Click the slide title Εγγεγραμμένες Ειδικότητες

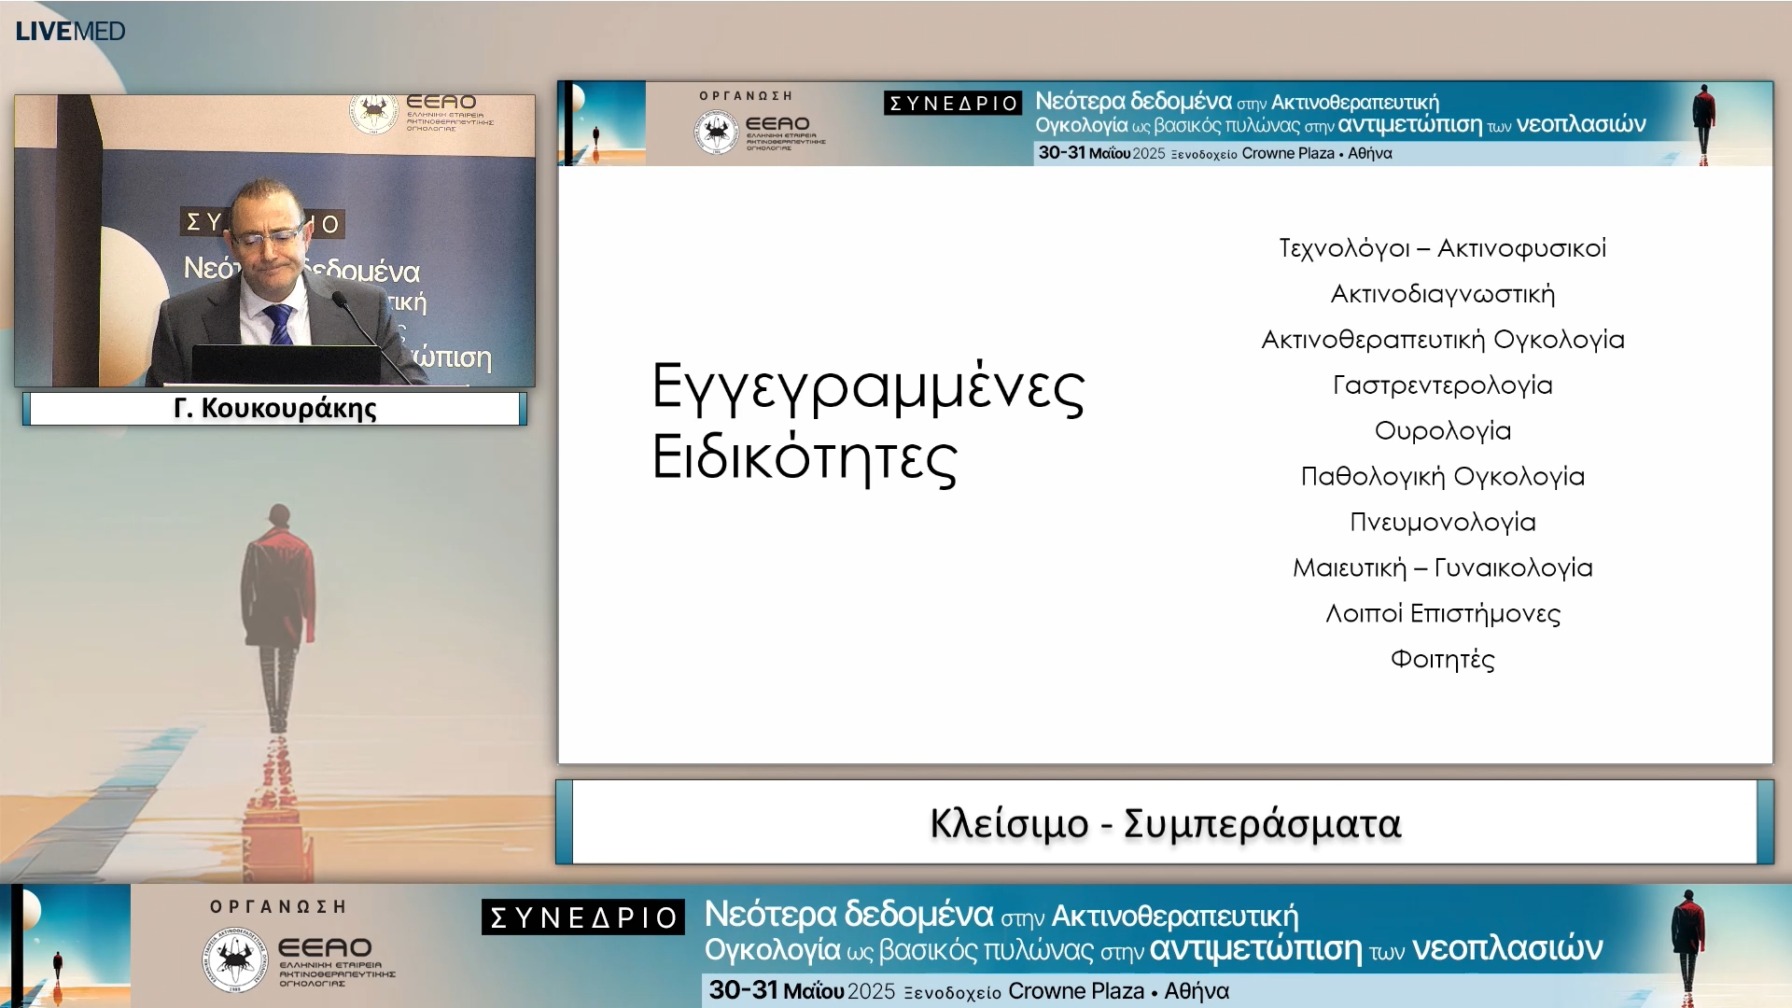(x=868, y=423)
